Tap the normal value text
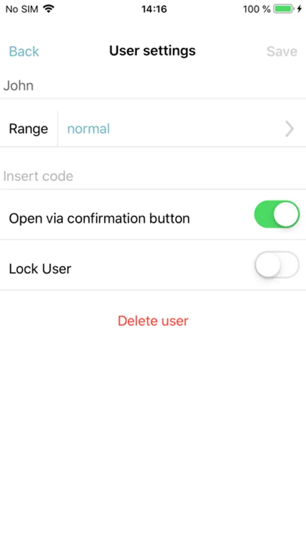The width and height of the screenshot is (306, 543). pyautogui.click(x=88, y=129)
